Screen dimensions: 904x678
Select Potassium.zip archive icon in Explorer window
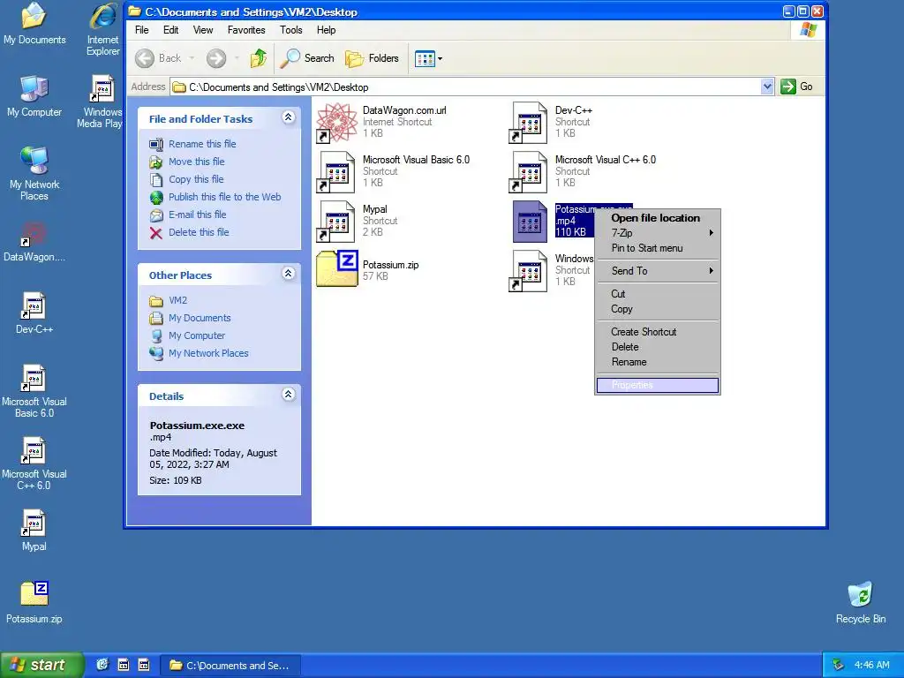pos(337,268)
